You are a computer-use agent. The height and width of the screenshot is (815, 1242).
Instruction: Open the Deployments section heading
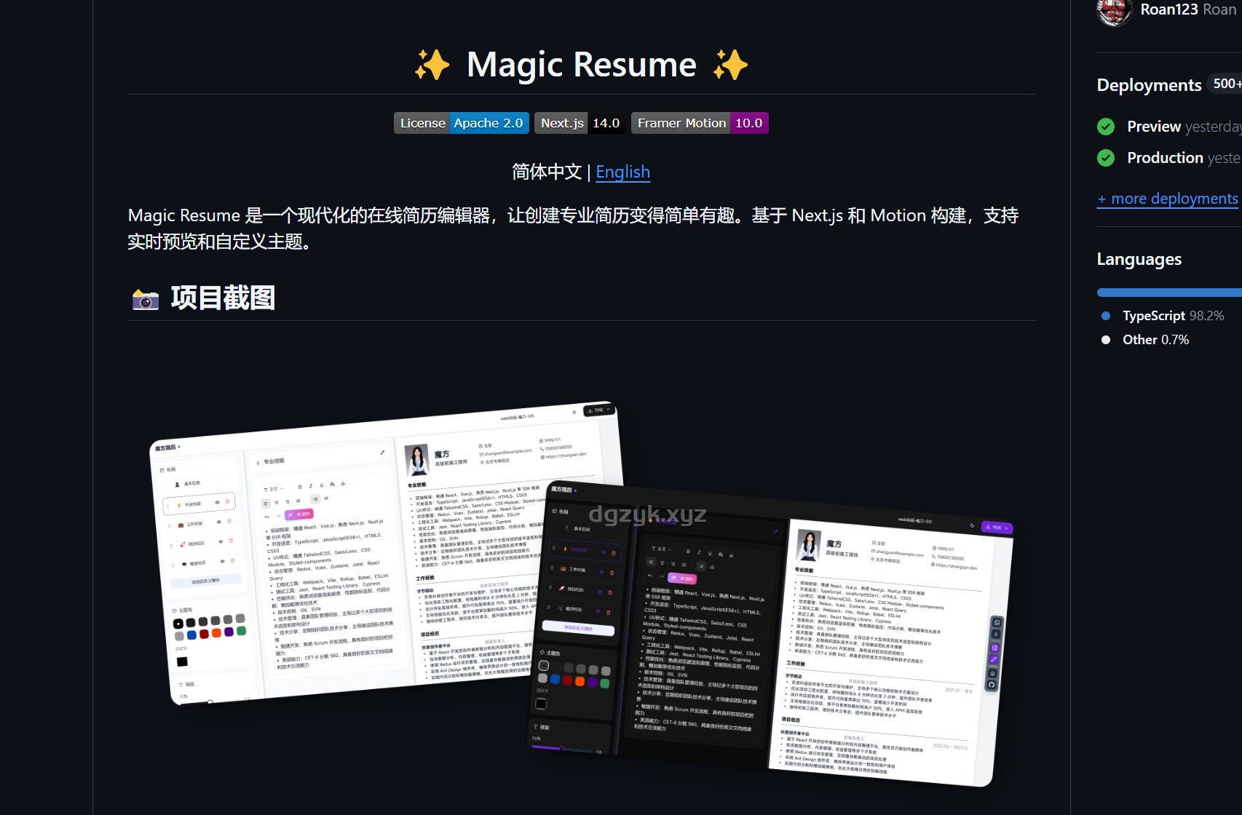pos(1149,85)
